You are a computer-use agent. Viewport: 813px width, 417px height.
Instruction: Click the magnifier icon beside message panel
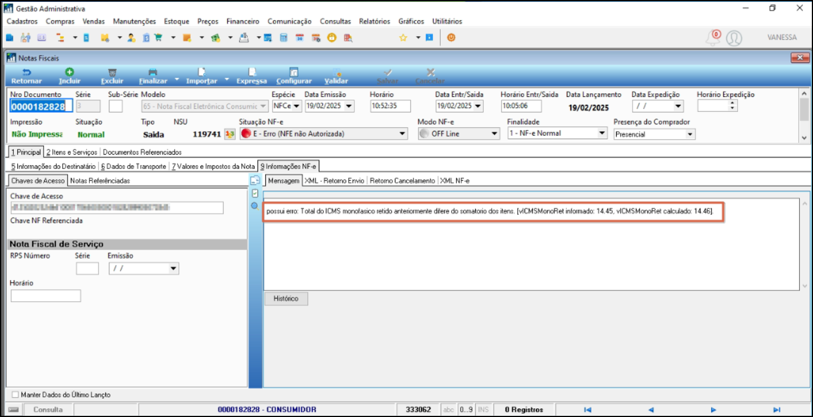point(254,205)
